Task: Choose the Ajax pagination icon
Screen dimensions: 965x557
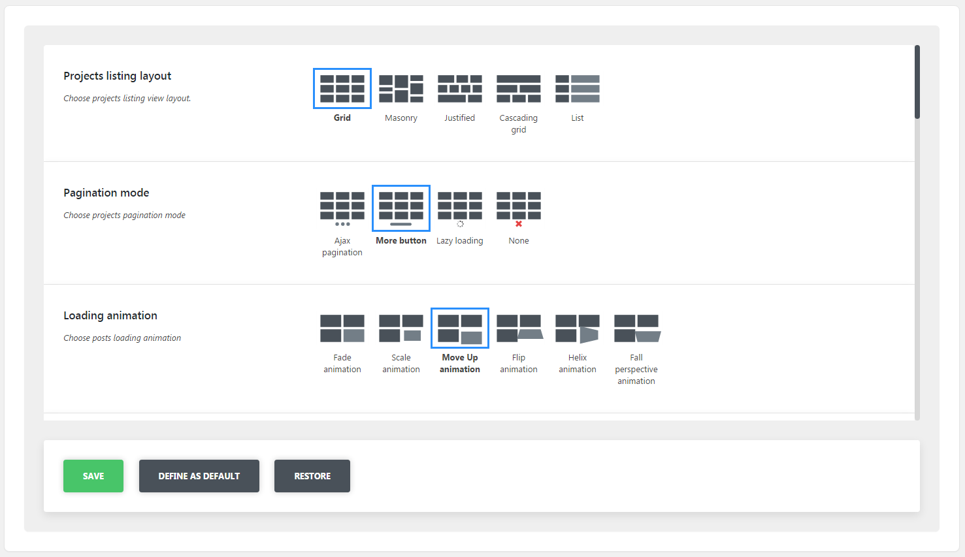Action: (342, 209)
